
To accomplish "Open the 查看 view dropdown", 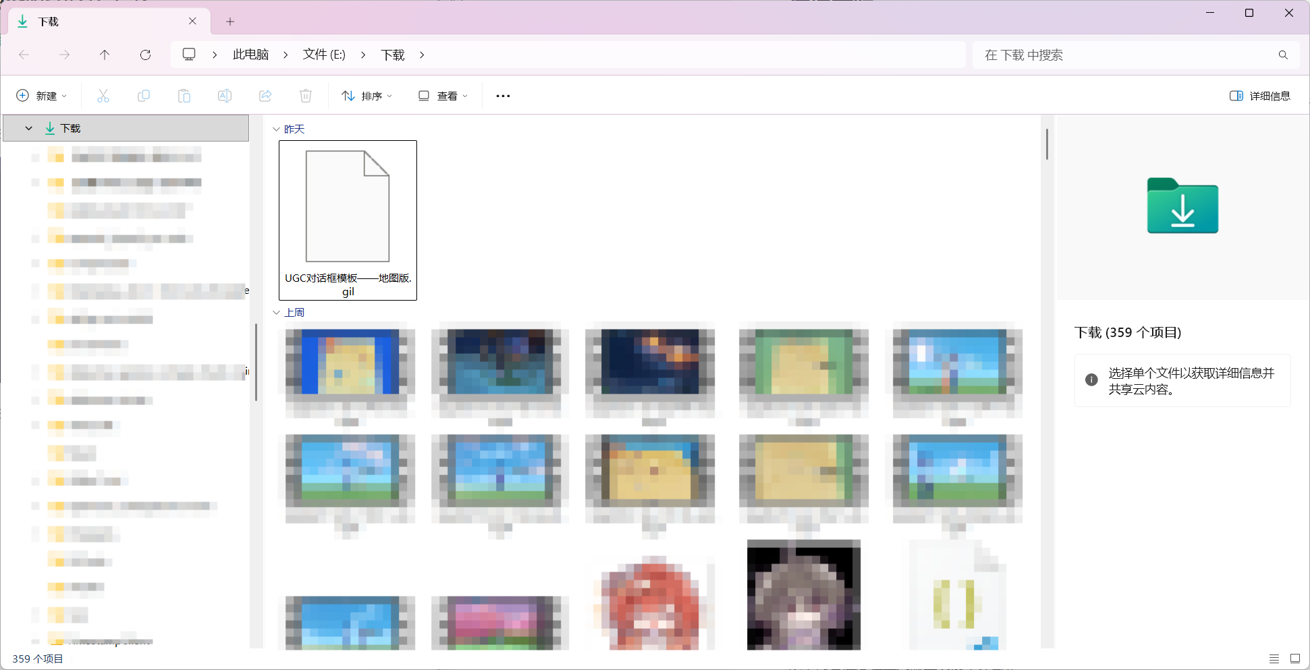I will pyautogui.click(x=443, y=96).
